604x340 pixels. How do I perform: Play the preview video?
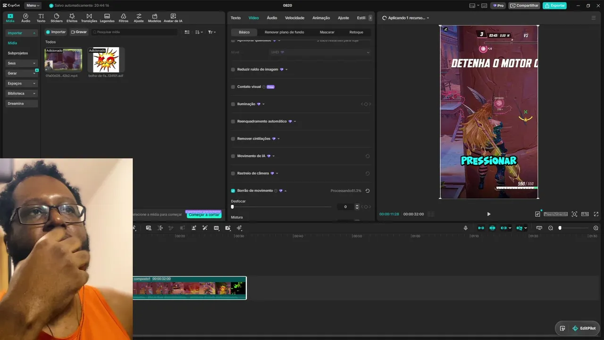[489, 214]
